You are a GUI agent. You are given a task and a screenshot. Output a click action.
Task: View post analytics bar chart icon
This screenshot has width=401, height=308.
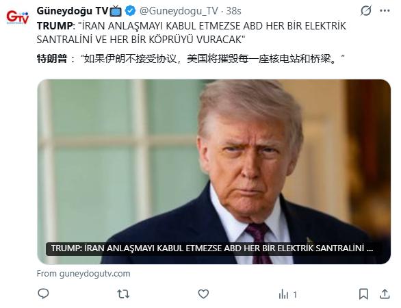[283, 294]
